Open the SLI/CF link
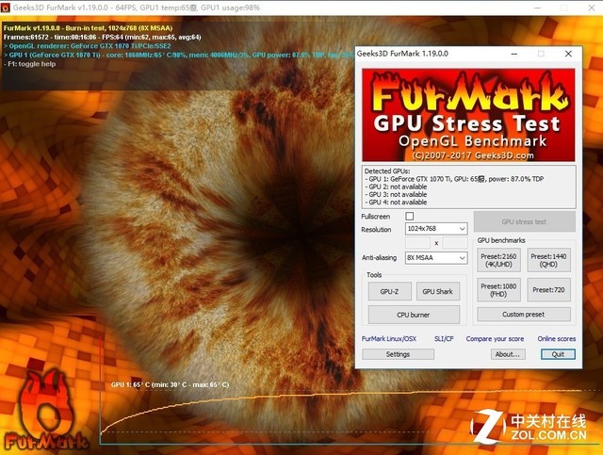The image size is (603, 455). 444,339
